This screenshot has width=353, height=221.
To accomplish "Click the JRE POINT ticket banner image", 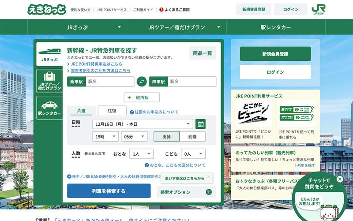I will pos(297,114).
